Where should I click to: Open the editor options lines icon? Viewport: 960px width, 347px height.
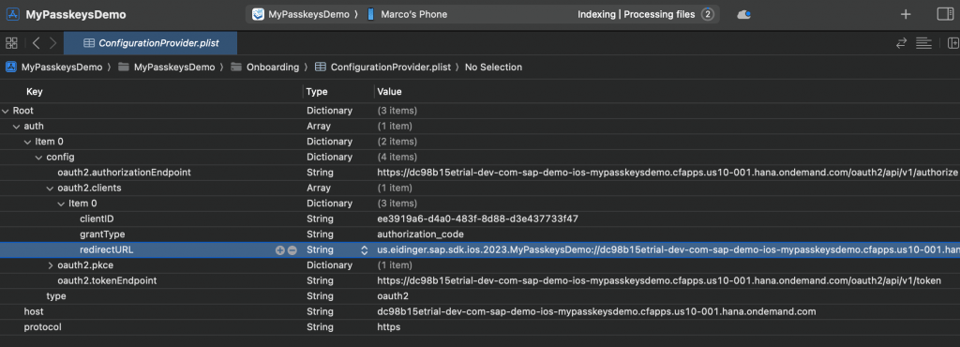coord(923,43)
